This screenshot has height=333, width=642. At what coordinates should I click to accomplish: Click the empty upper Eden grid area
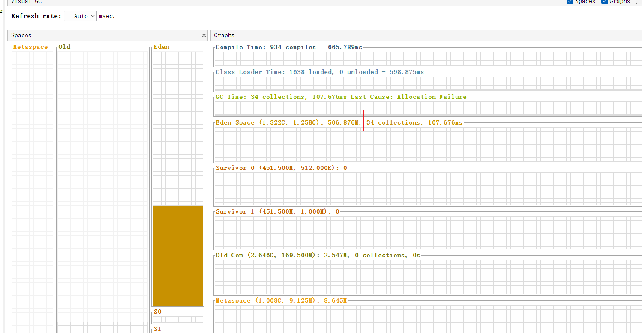pos(178,128)
